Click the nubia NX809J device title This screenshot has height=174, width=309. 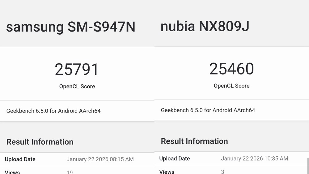tap(205, 27)
